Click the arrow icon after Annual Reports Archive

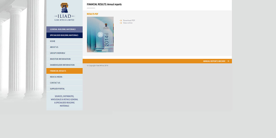coord(228,61)
